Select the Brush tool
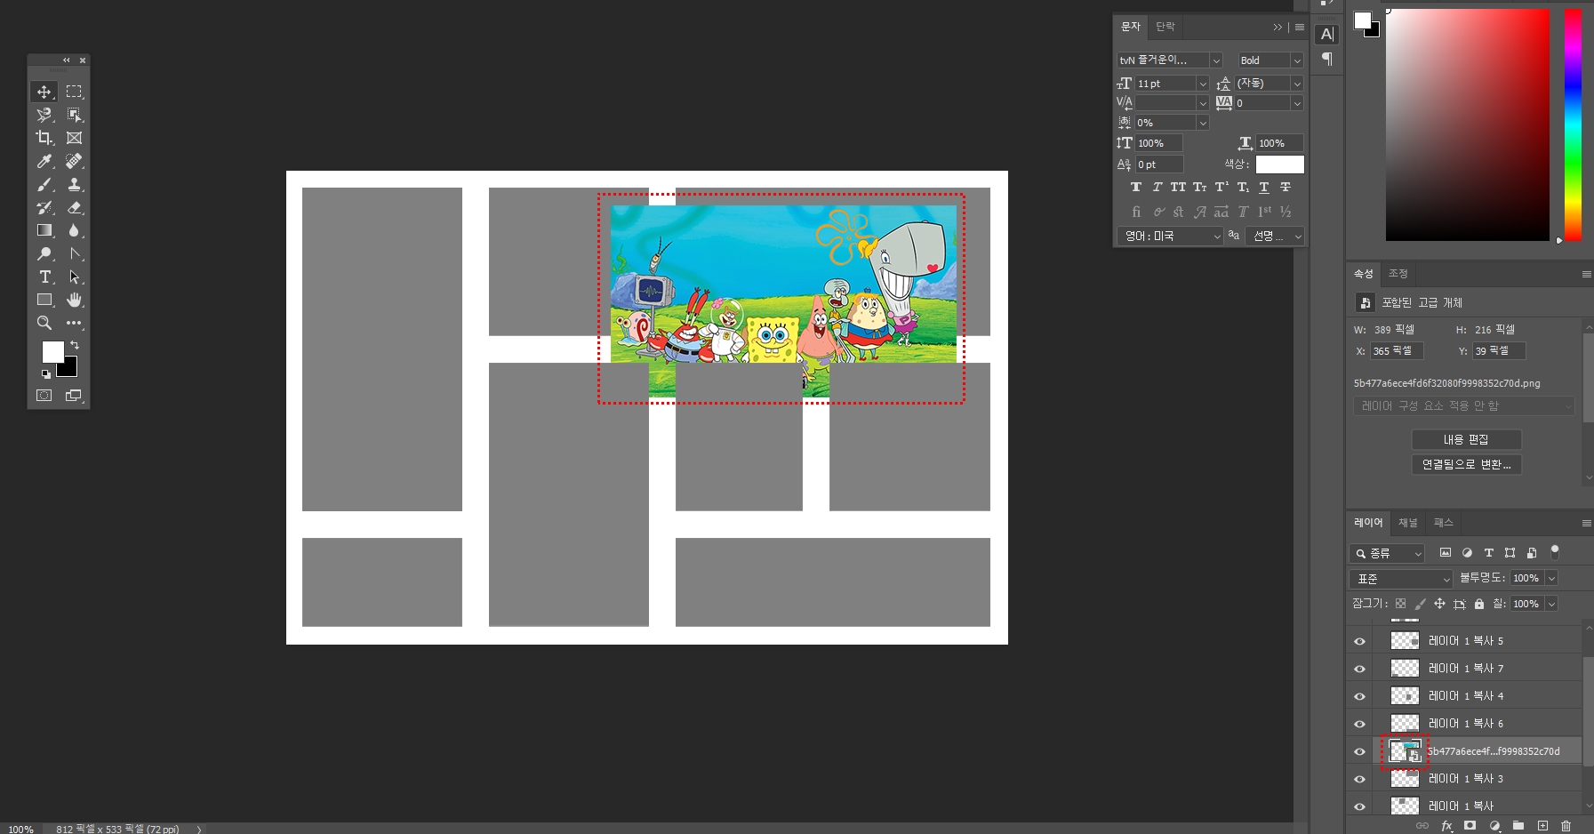 [x=44, y=184]
